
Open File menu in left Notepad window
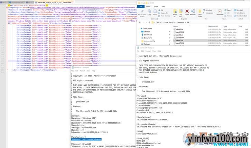73,71
